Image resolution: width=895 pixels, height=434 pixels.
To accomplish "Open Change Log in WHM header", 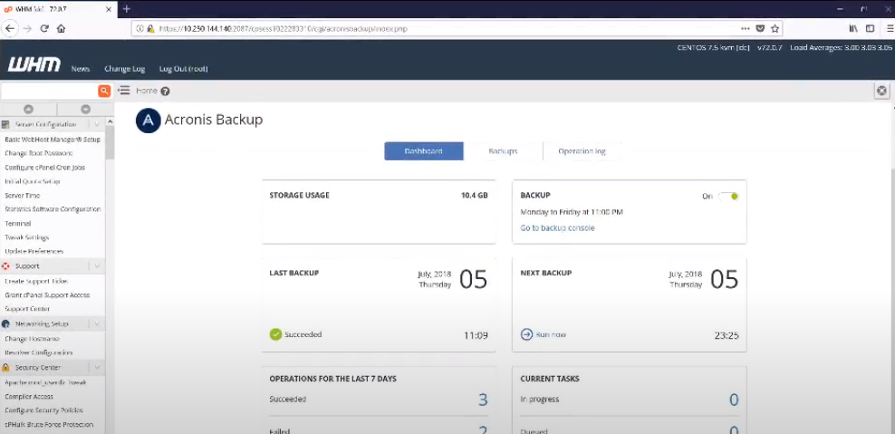I will pos(124,69).
